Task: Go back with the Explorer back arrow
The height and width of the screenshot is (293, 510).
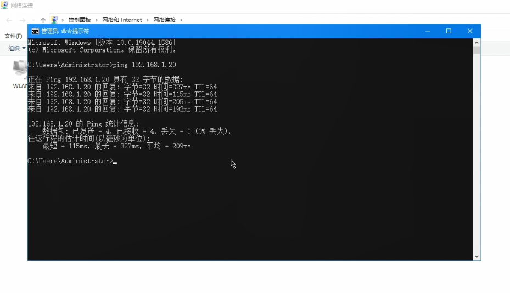Action: 9,20
